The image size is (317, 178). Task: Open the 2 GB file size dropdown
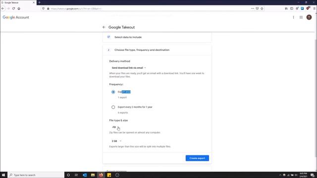coord(116,141)
